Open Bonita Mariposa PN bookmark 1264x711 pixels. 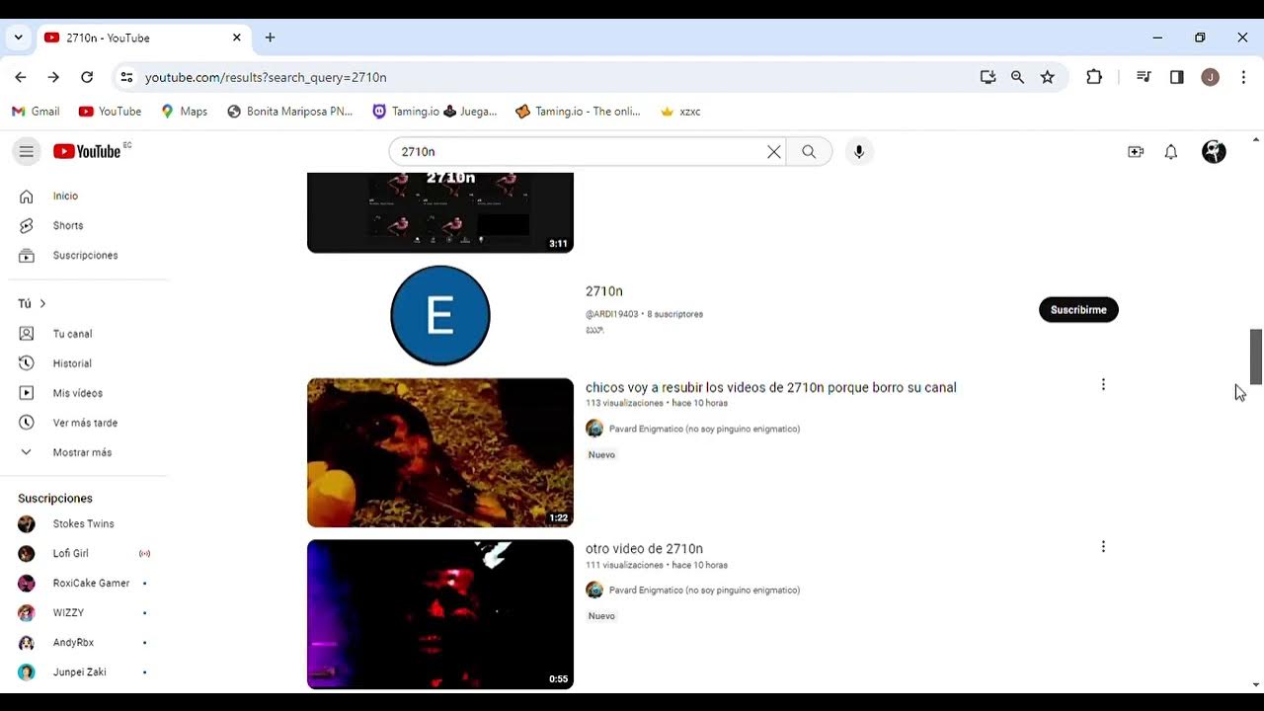(289, 112)
